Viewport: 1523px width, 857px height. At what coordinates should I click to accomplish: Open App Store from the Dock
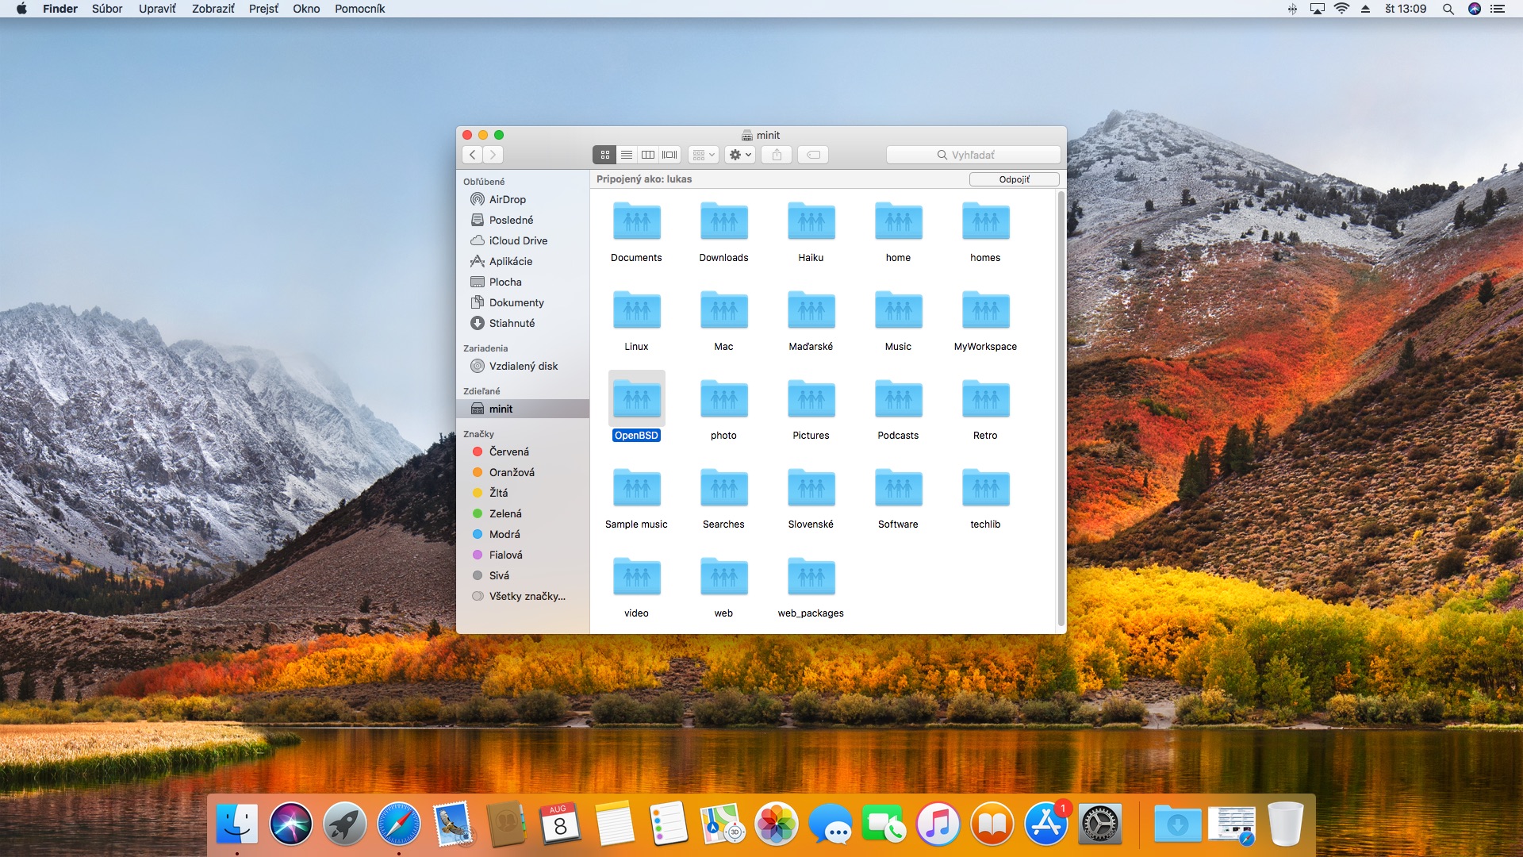coord(1046,824)
